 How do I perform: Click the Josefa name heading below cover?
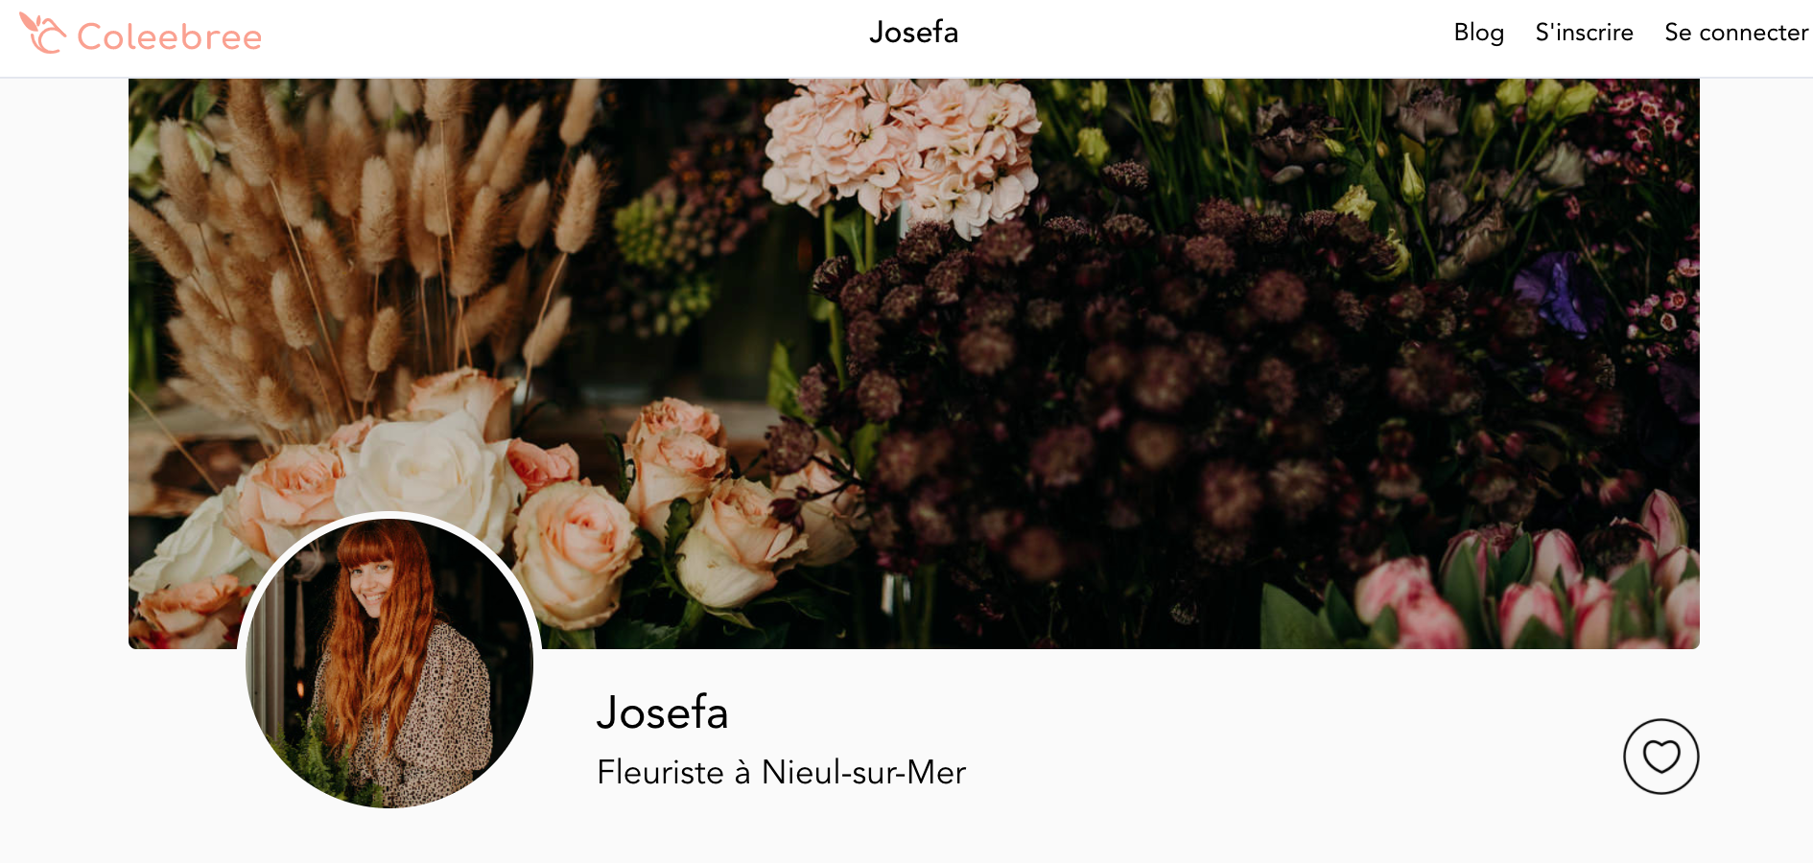click(x=662, y=712)
